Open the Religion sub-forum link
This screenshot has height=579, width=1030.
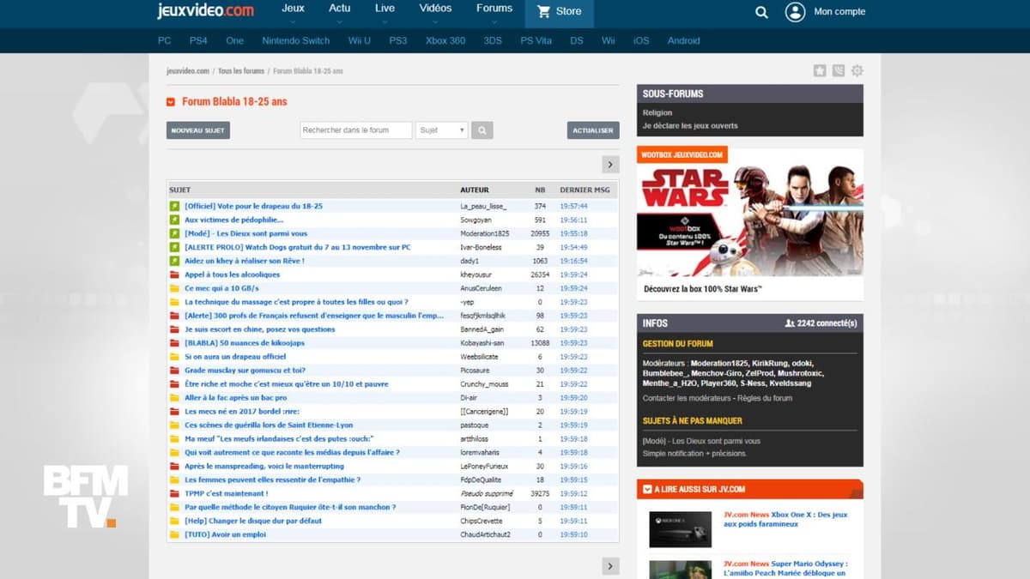click(657, 112)
